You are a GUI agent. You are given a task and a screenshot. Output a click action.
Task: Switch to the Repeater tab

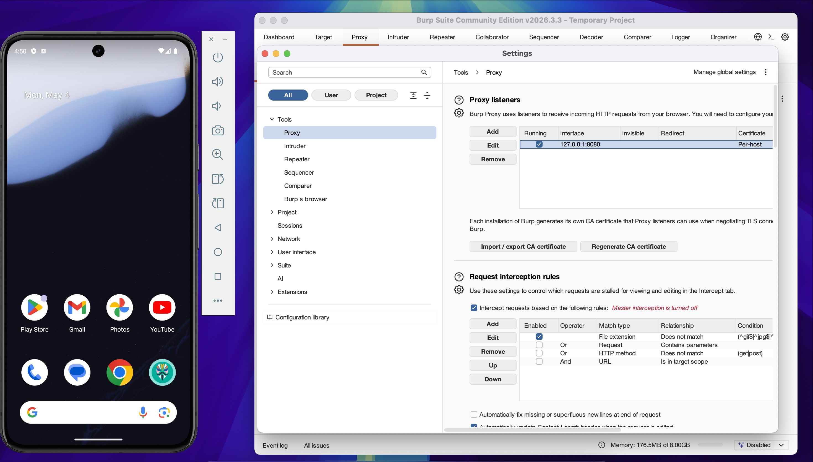pyautogui.click(x=442, y=37)
